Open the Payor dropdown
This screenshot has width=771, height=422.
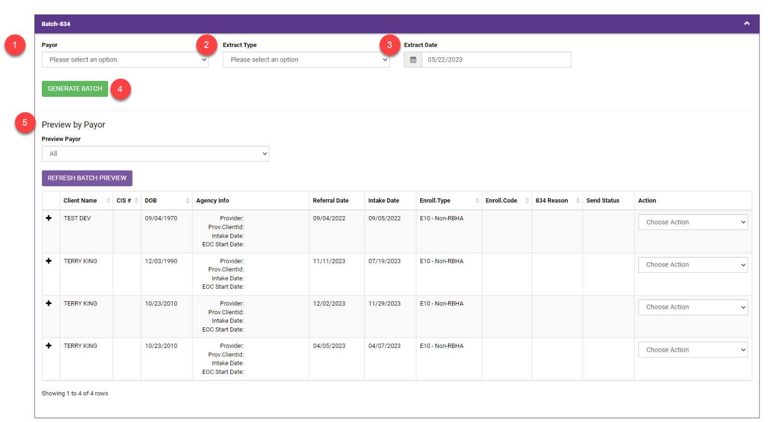point(125,60)
